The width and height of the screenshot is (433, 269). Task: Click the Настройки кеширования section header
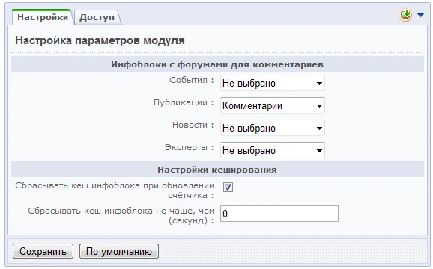217,170
